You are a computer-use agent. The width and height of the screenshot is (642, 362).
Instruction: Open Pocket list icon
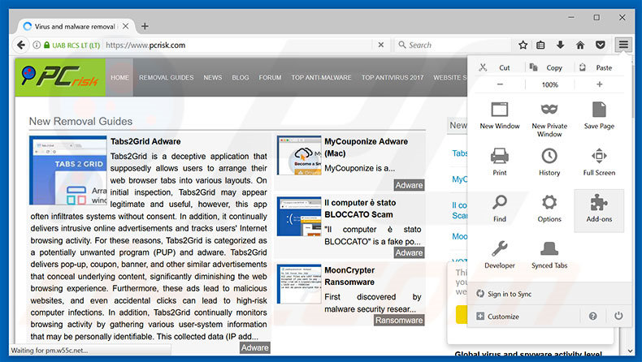(601, 45)
